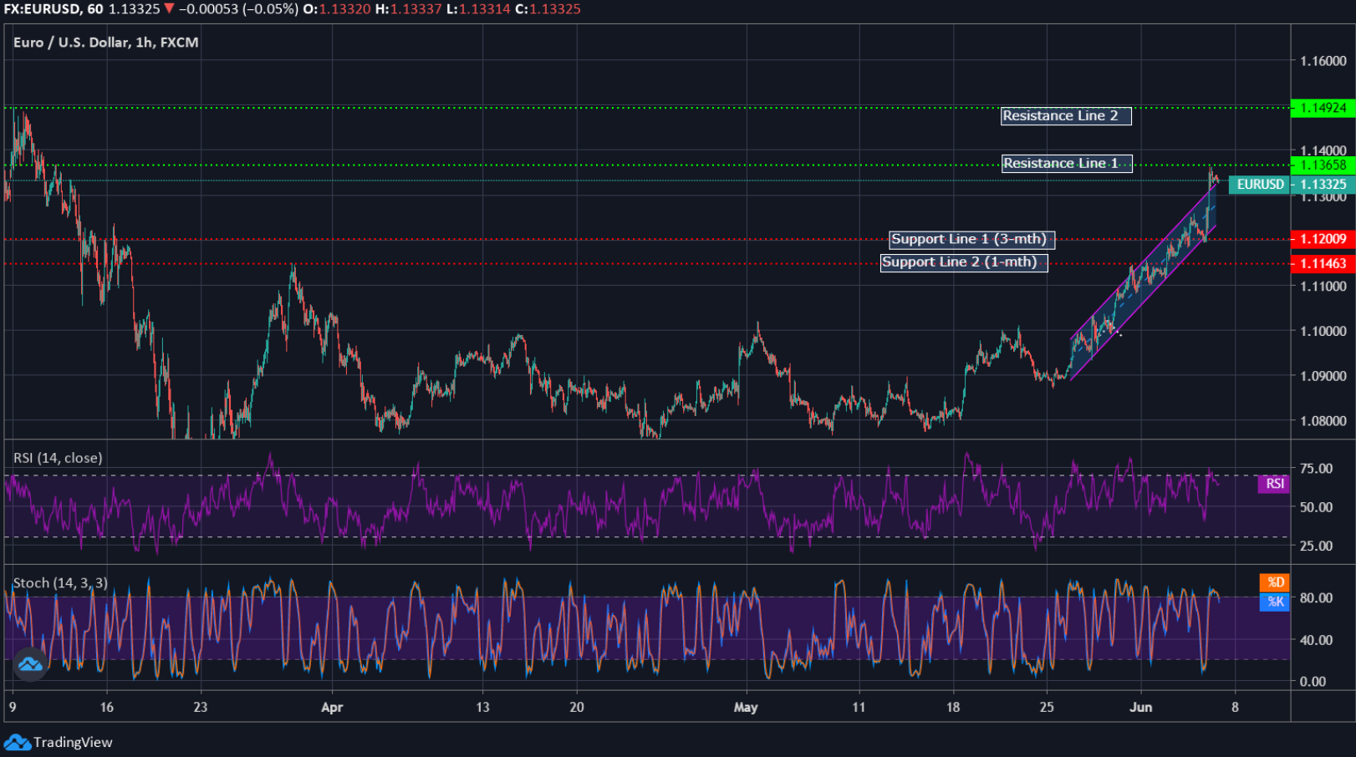Select the Support Line 1 (3-mth) label
This screenshot has width=1356, height=757.
tap(973, 239)
